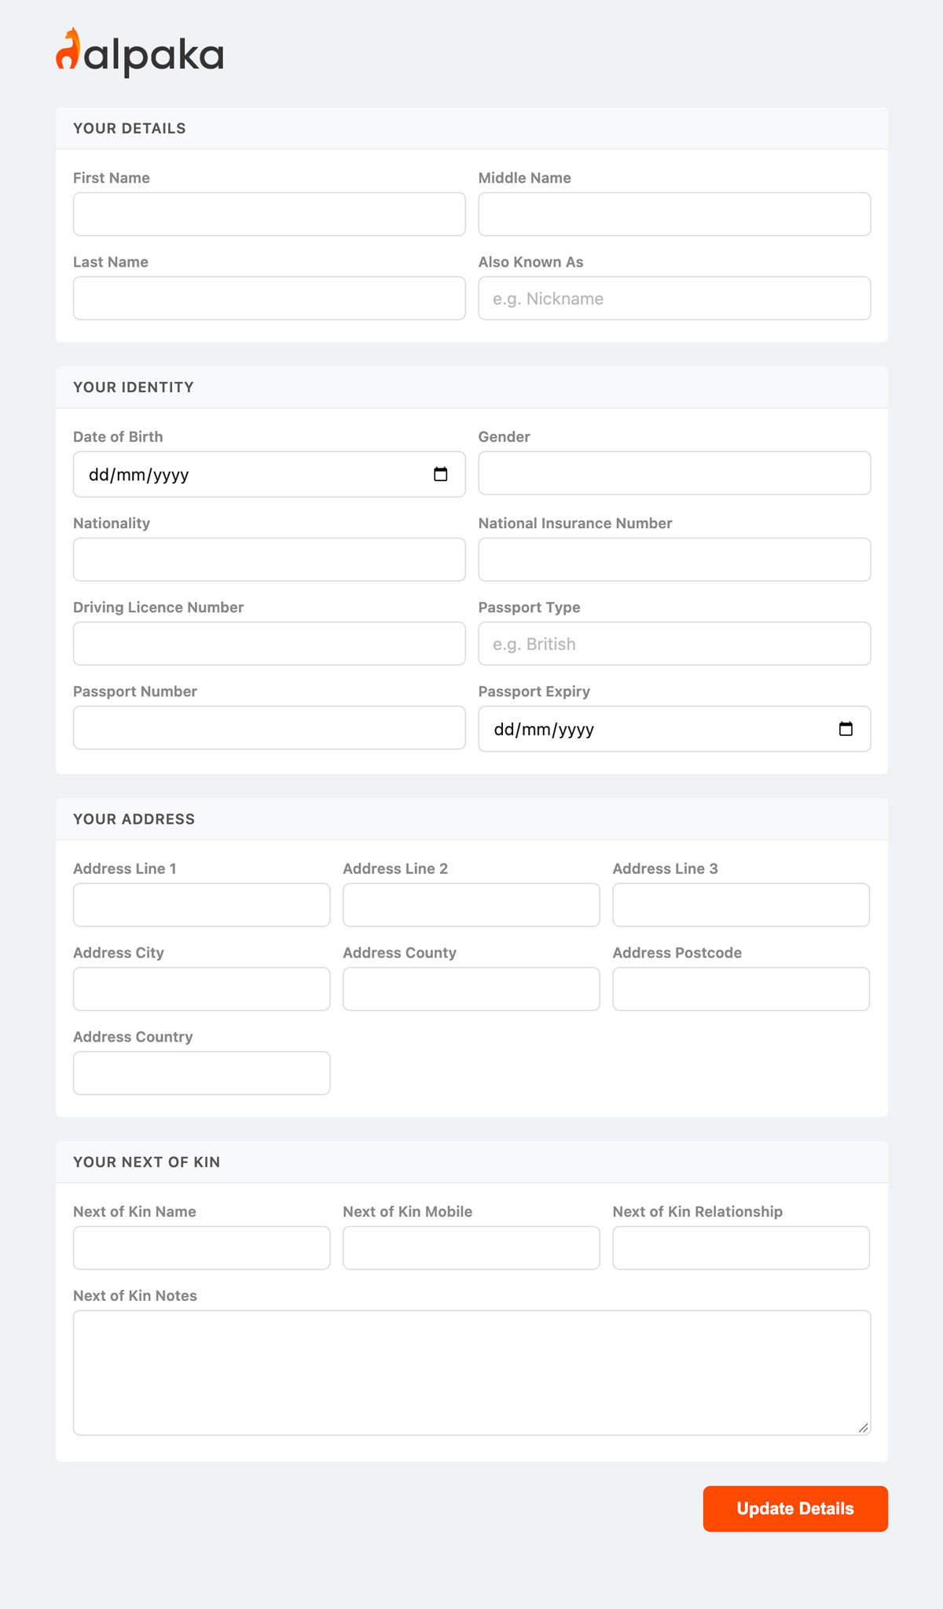
Task: Open the Passport Expiry calendar picker icon
Action: coord(846,729)
